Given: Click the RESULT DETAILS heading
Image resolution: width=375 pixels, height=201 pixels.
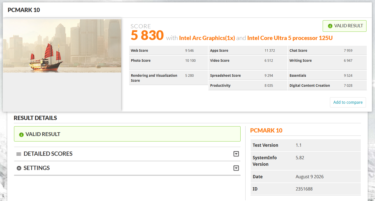Looking at the screenshot, I should 35,118.
